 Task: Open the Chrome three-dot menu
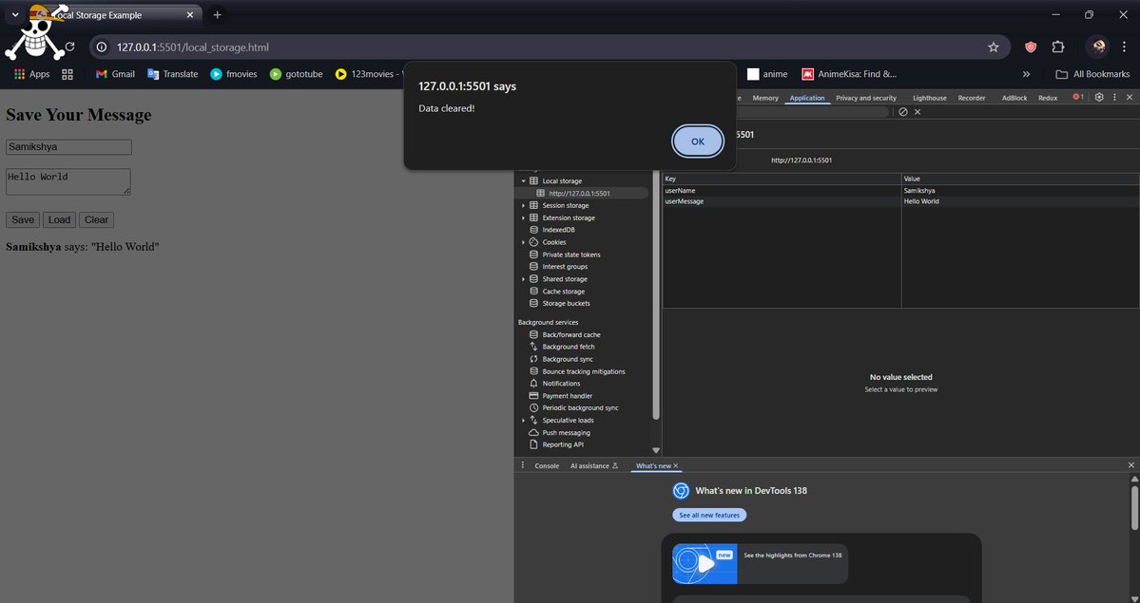click(1125, 47)
